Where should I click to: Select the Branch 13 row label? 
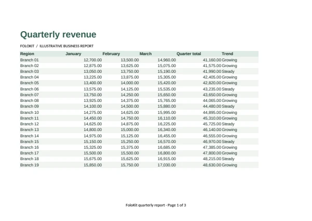[x=30, y=129]
